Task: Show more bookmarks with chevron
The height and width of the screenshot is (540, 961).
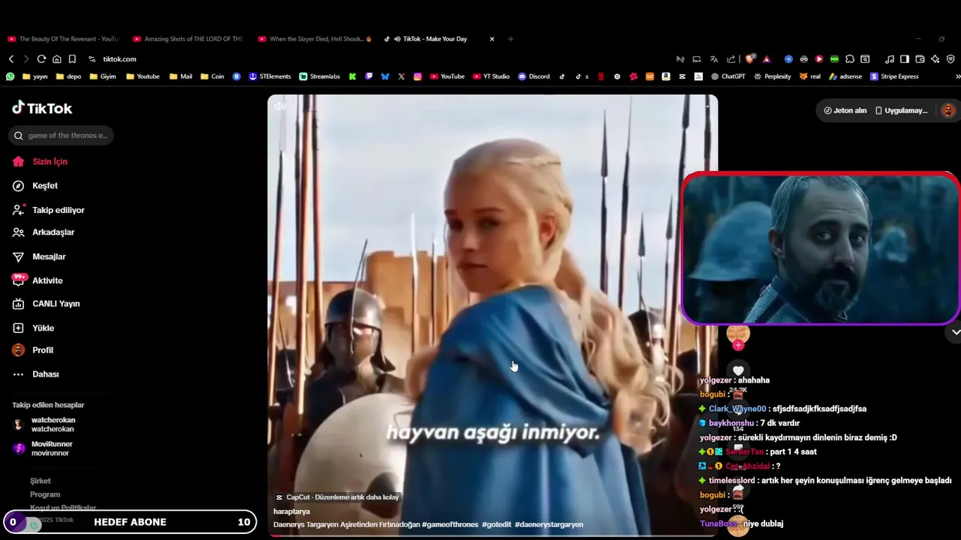Action: coord(957,76)
